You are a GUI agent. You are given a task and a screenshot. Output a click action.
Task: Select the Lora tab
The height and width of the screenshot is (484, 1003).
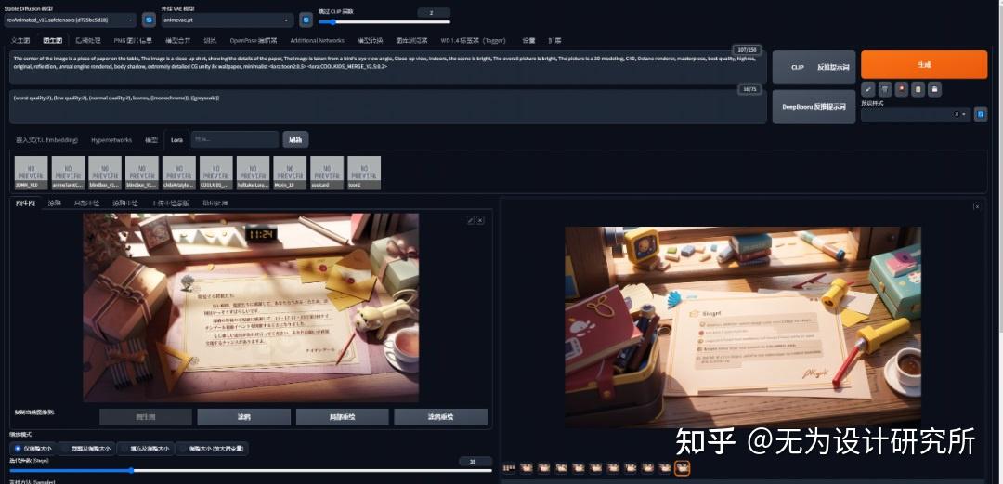176,139
